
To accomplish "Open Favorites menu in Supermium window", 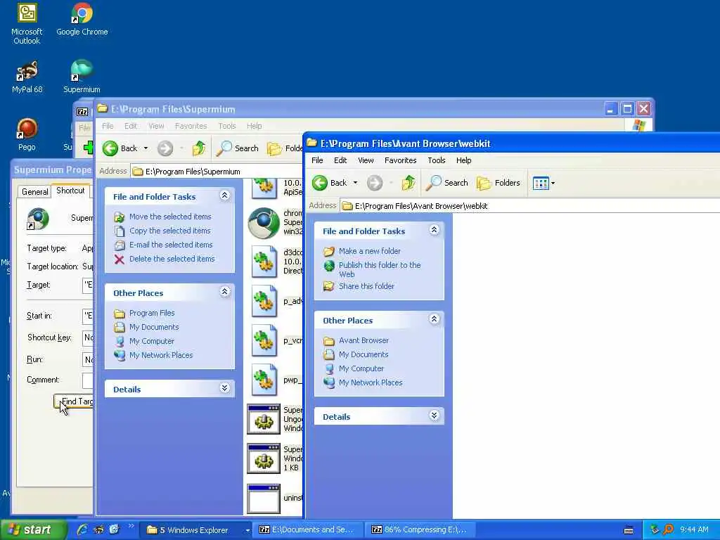I will tap(191, 126).
